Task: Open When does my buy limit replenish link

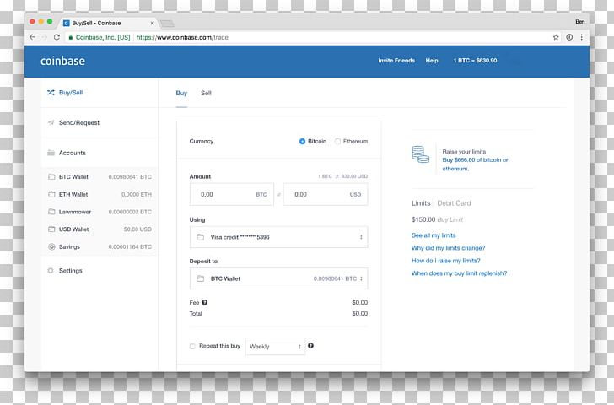Action: pos(459,273)
